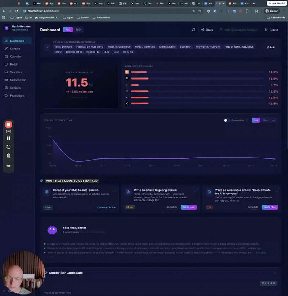Image resolution: width=288 pixels, height=296 pixels.
Task: Expand the Competitor Landscape section chevron
Action: [275, 273]
